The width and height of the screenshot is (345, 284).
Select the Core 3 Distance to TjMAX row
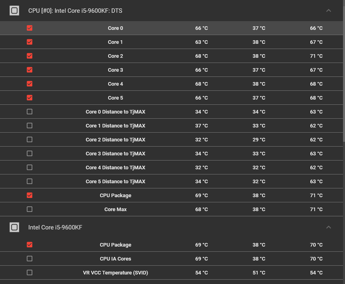pyautogui.click(x=115, y=154)
